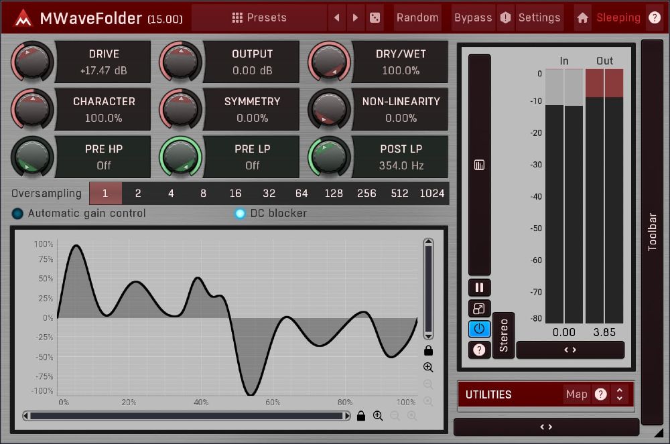Click the PRE LP knob
The height and width of the screenshot is (444, 670).
(x=181, y=157)
